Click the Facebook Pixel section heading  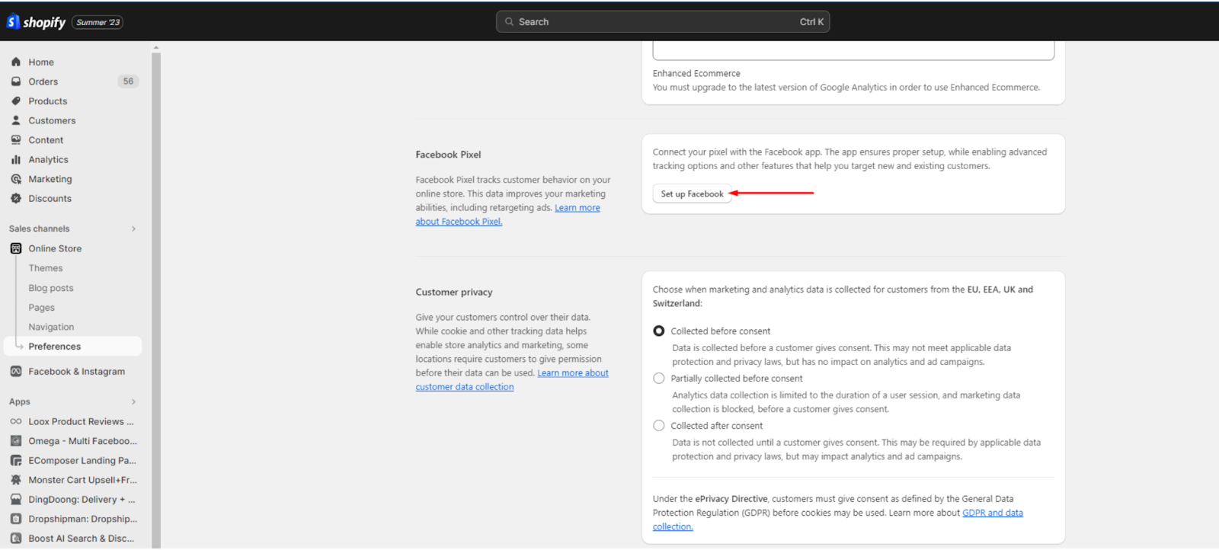(x=448, y=155)
